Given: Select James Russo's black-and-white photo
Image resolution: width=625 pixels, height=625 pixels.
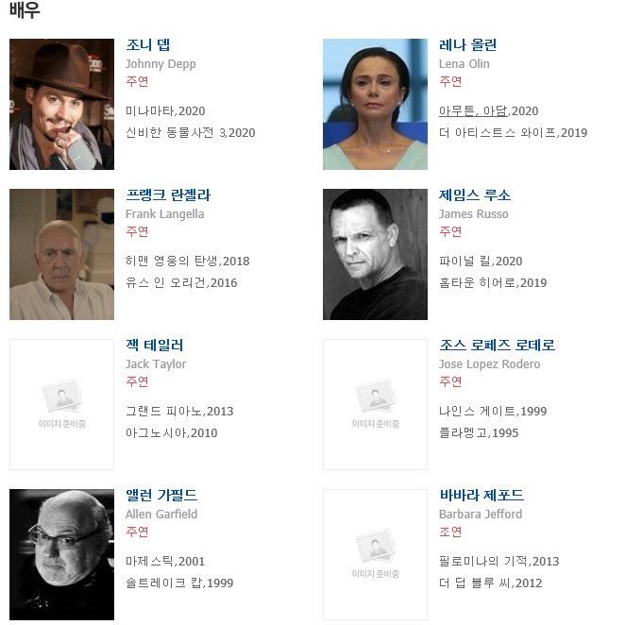Looking at the screenshot, I should tap(375, 254).
